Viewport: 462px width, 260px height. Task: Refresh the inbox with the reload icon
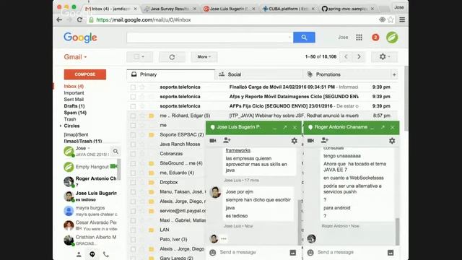[x=172, y=57]
